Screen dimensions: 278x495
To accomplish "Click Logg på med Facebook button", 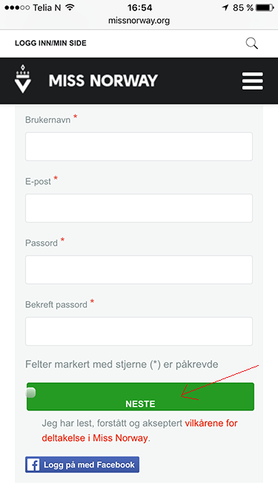I will 82,465.
